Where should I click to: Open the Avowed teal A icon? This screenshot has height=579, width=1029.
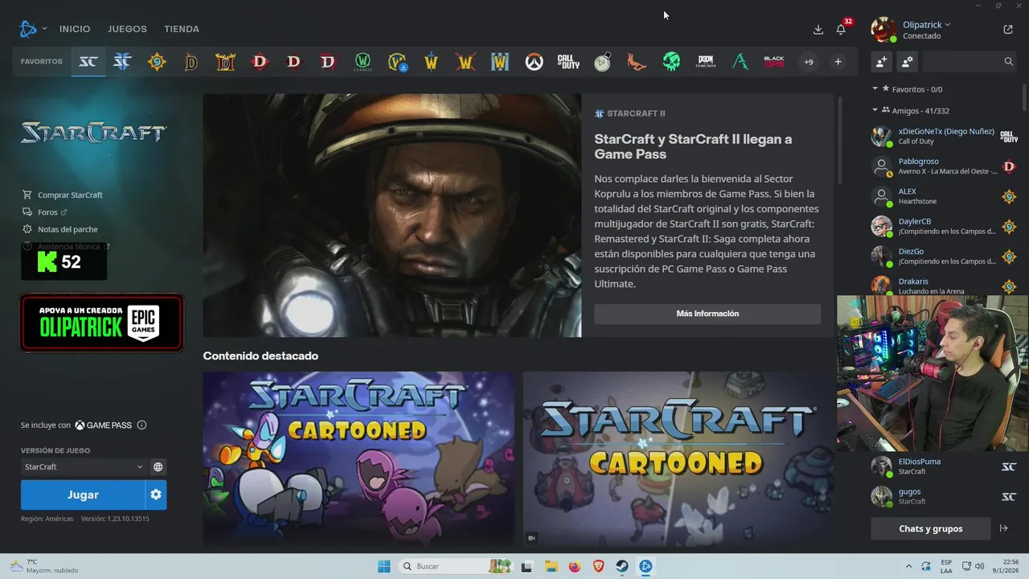point(740,62)
